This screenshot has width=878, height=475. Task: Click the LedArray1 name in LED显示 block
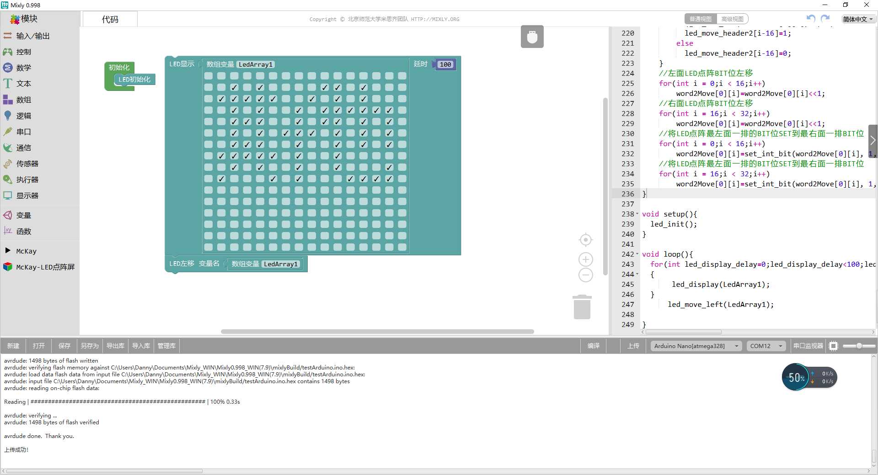click(x=256, y=64)
